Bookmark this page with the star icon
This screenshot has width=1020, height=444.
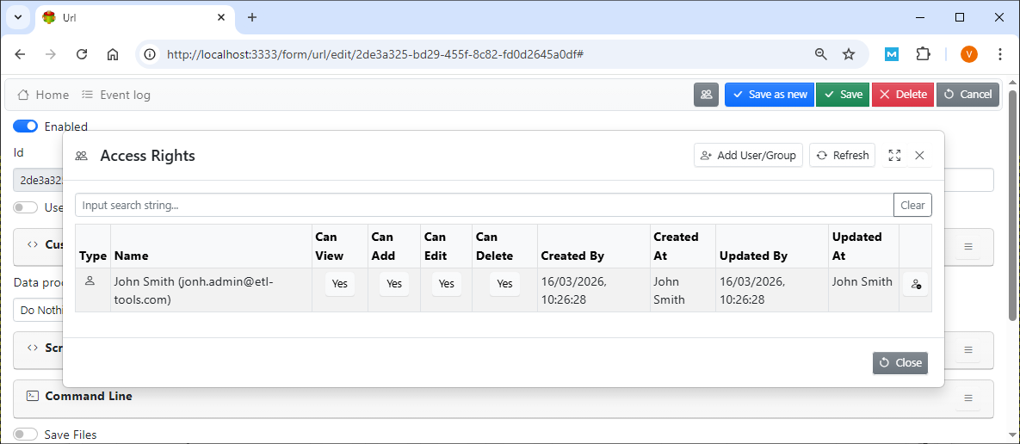click(x=849, y=54)
